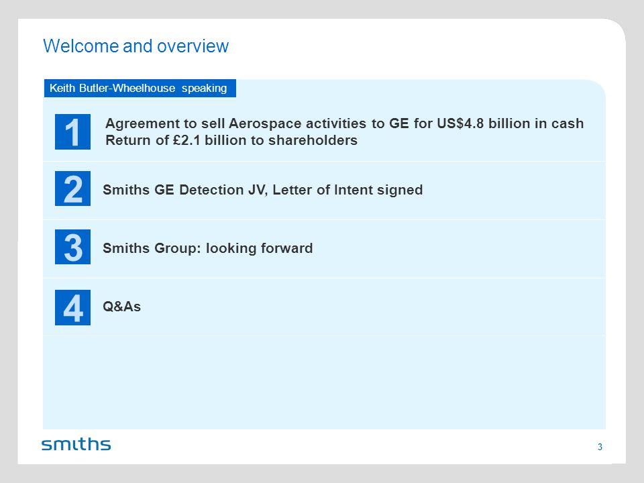This screenshot has height=483, width=644.
Task: Select Smiths GE Detection JV item
Action: pyautogui.click(x=263, y=190)
